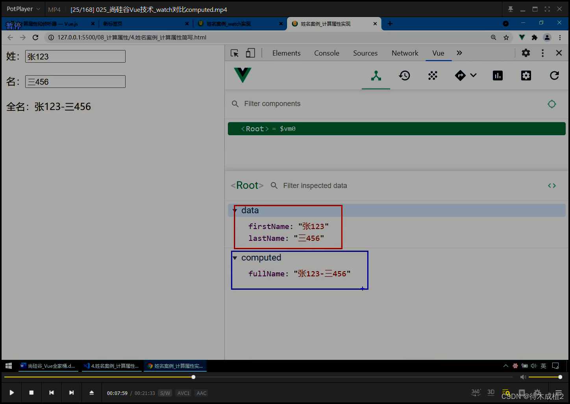Show hidden system tray icons chevron
This screenshot has width=570, height=404.
(x=506, y=366)
